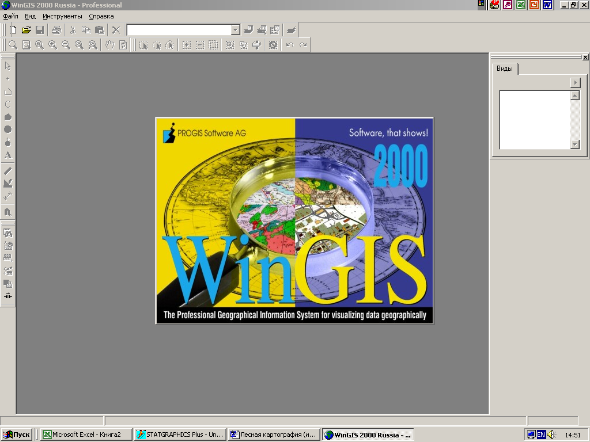
Task: Click the dotted box plus selection icon
Action: click(x=187, y=45)
